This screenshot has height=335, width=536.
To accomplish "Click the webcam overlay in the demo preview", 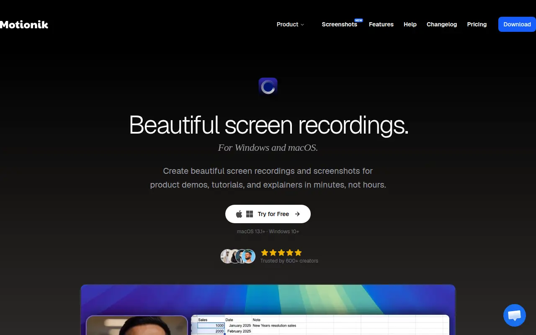I will click(137, 325).
